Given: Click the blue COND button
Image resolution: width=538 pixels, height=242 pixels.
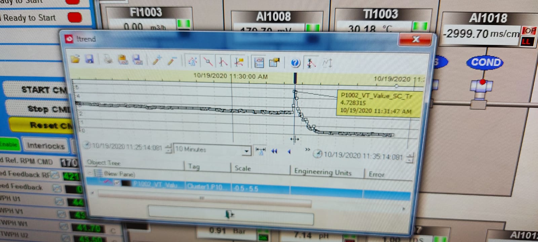Looking at the screenshot, I should pyautogui.click(x=485, y=62).
